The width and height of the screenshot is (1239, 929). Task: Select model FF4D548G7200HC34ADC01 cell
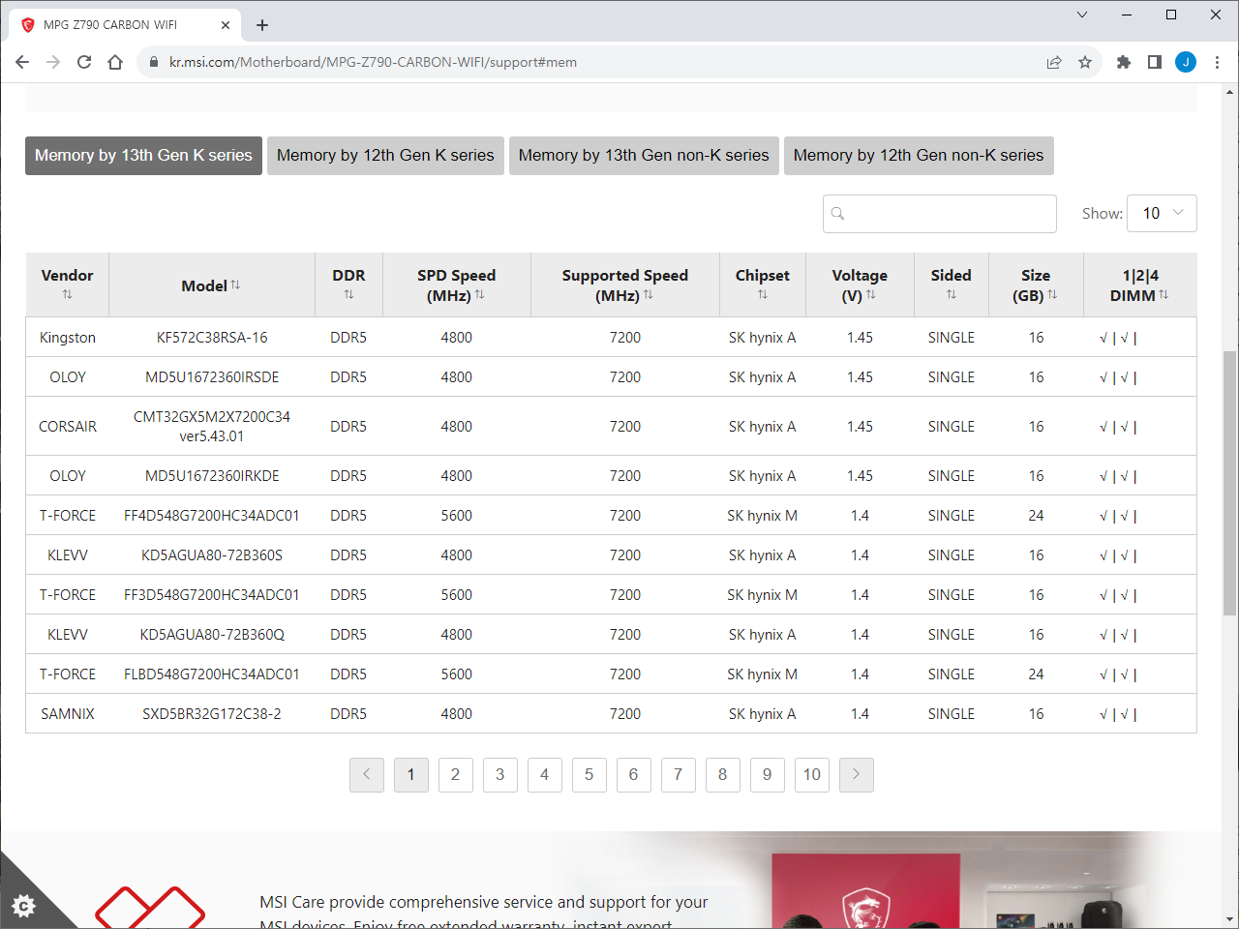tap(212, 516)
